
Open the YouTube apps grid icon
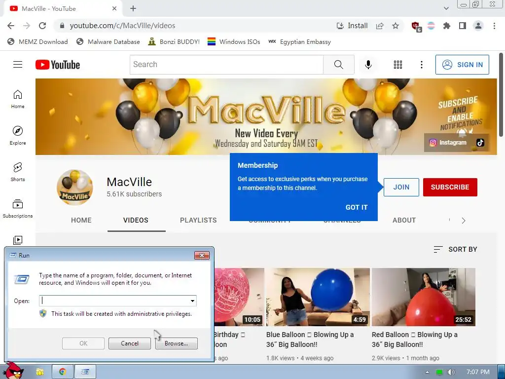tap(398, 65)
